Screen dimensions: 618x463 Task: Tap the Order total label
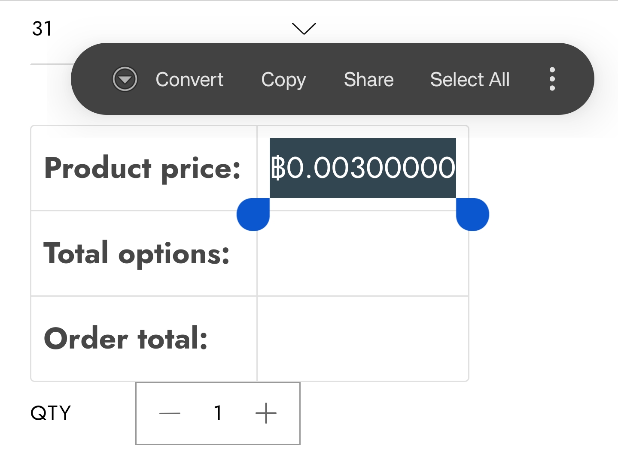[x=126, y=339]
